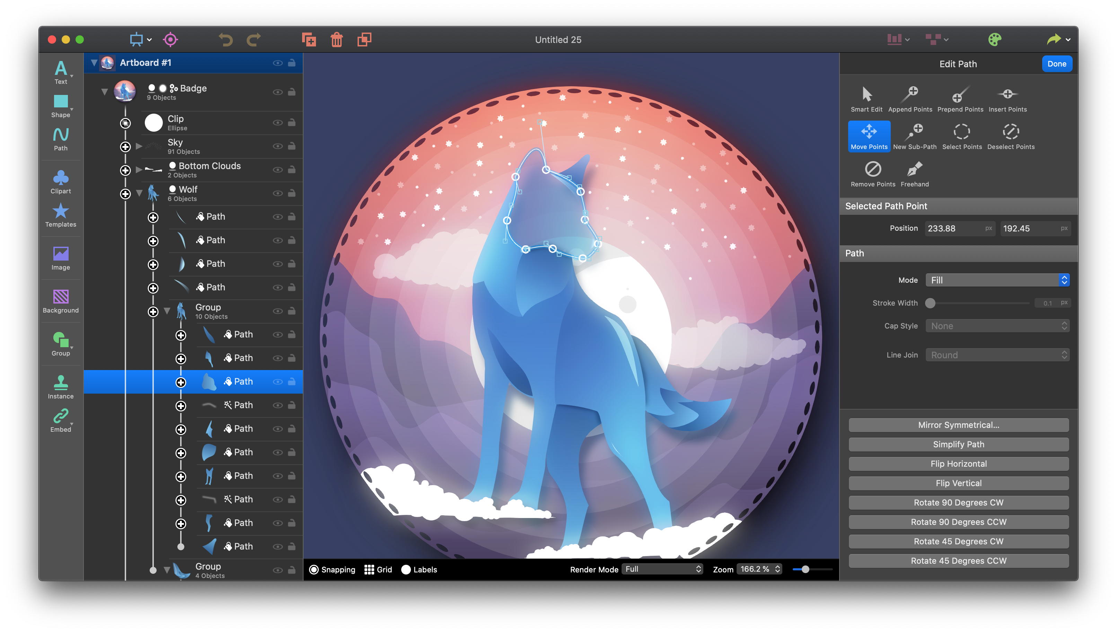
Task: Choose the Select Points tool
Action: [962, 136]
